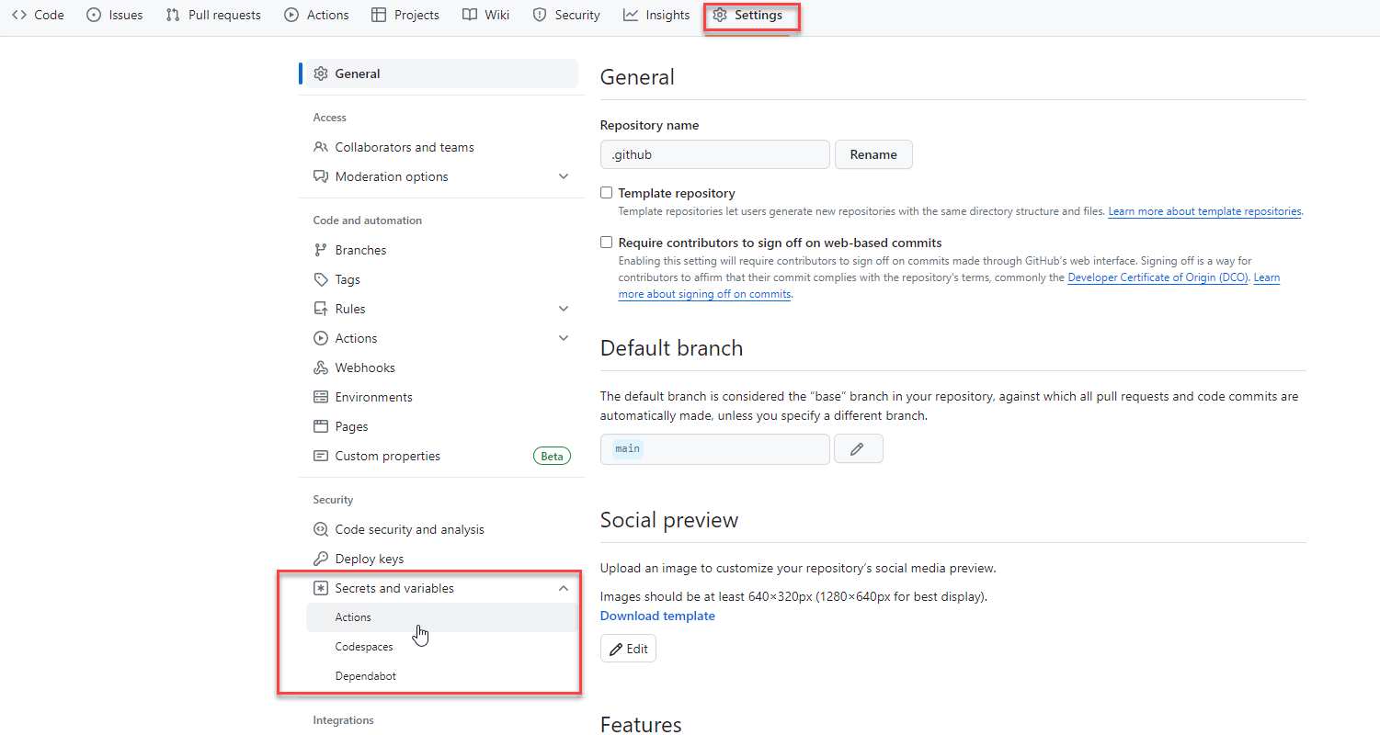Click the Wiki book icon
The image size is (1380, 735).
[x=470, y=15]
